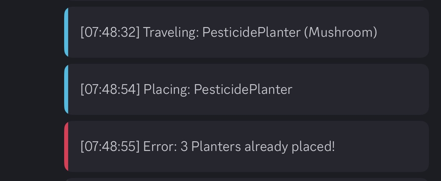
Task: Click the 07:48:54 timestamp
Action: coord(110,89)
